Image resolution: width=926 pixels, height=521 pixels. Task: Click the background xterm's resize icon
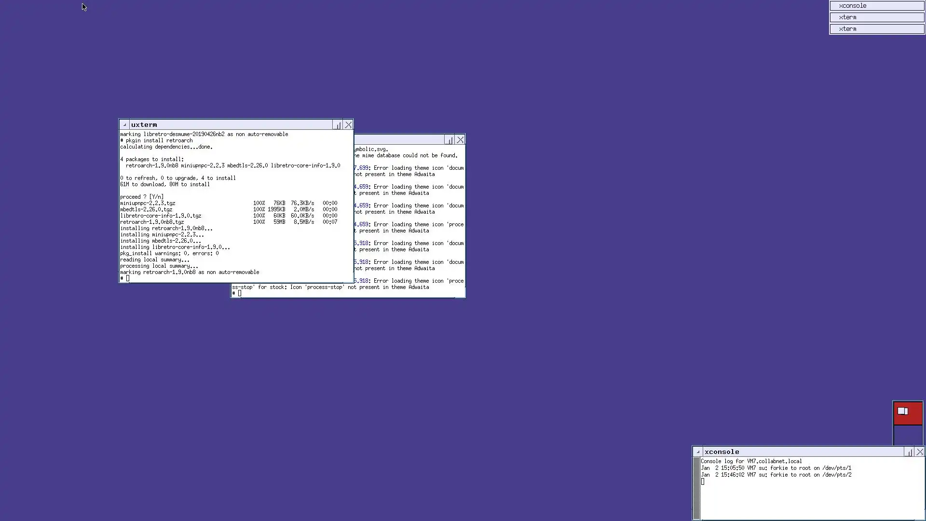coord(449,140)
